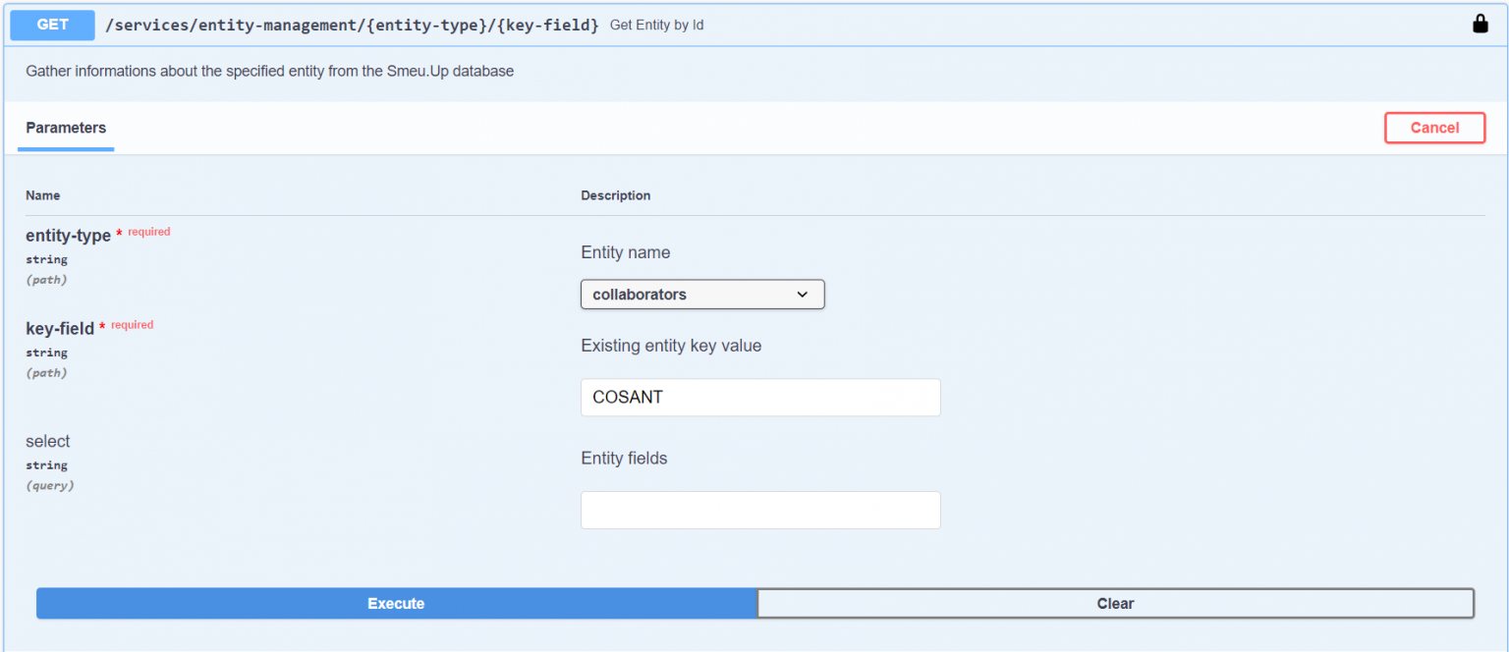The width and height of the screenshot is (1509, 652).
Task: Click the chevron arrow in collaborators dropdown
Action: point(803,295)
